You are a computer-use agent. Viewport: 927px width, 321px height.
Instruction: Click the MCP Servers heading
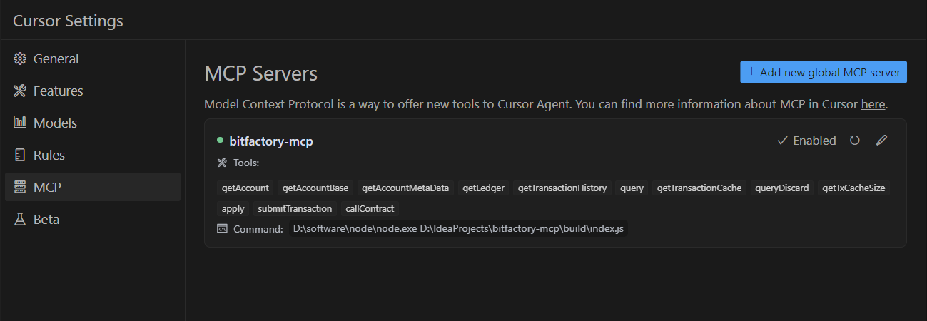pos(260,73)
